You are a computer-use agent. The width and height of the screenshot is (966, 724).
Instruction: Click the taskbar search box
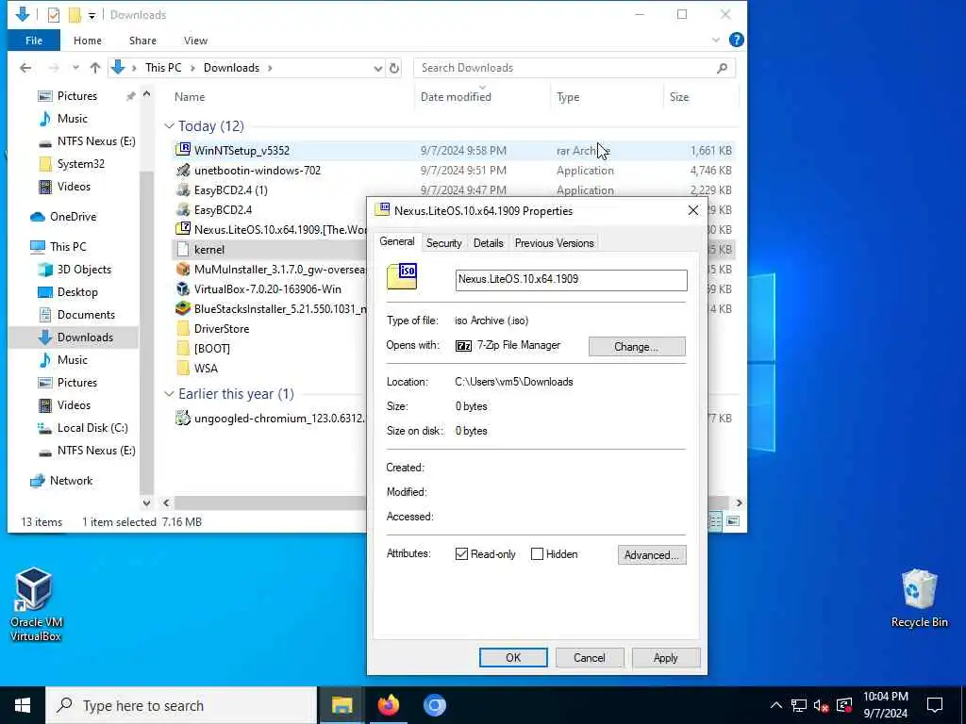click(181, 705)
